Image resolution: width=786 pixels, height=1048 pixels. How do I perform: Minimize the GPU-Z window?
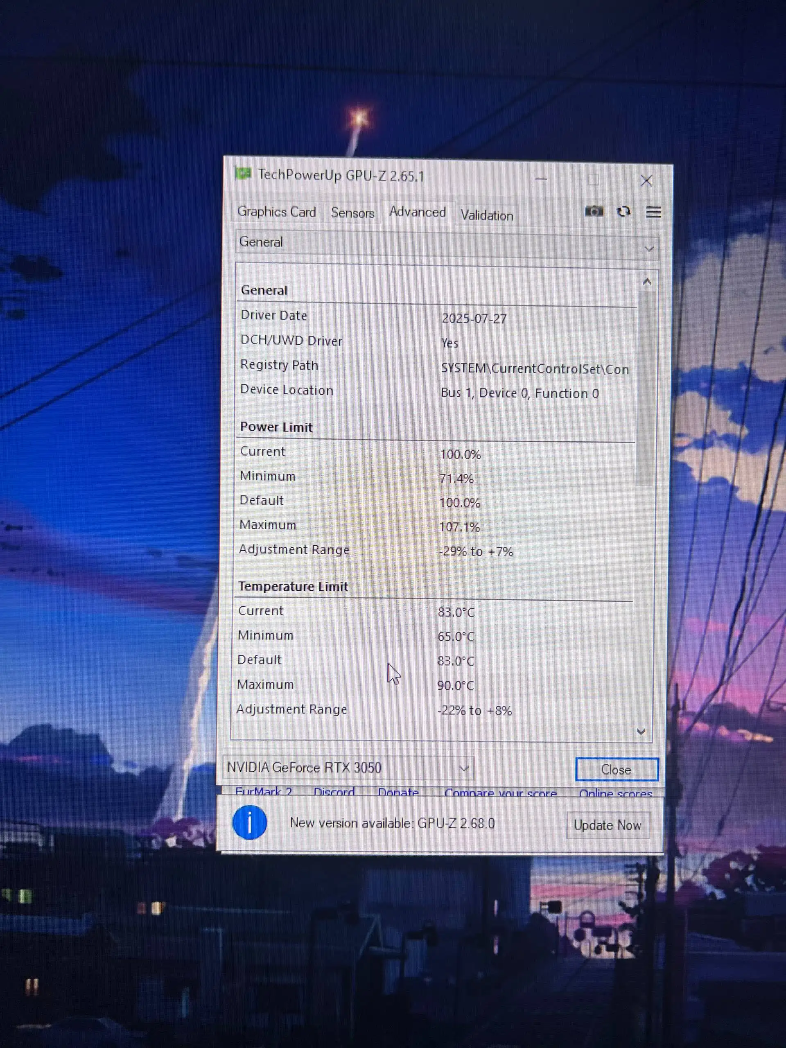coord(541,179)
